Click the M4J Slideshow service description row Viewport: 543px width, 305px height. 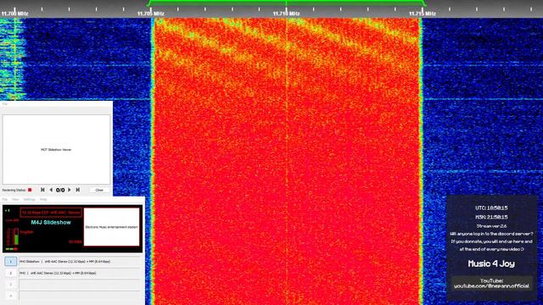pyautogui.click(x=81, y=262)
